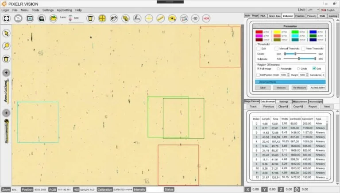Select the Full Image radio button
340x193 pixels.
point(258,69)
